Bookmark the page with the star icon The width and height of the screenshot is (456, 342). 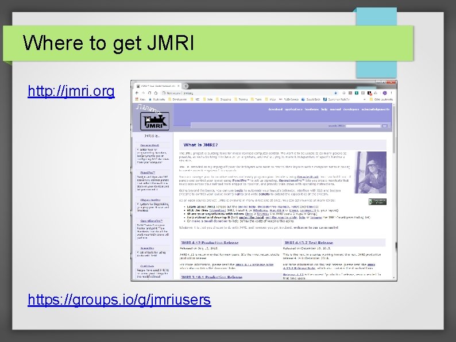(335, 93)
